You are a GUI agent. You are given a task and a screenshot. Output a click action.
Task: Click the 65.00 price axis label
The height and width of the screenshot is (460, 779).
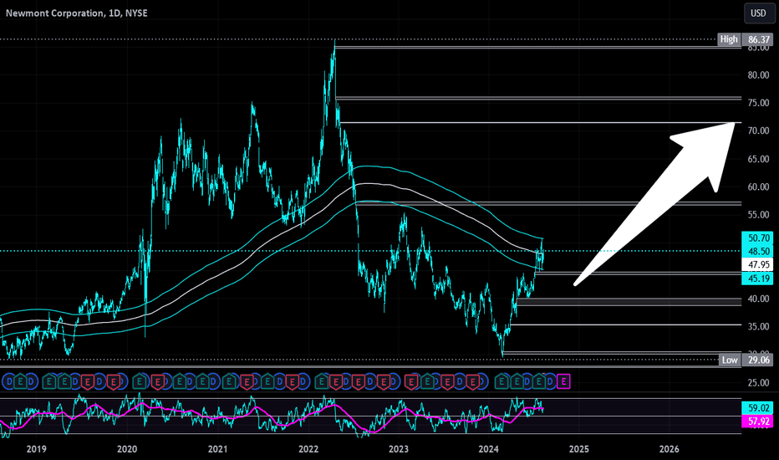point(759,159)
